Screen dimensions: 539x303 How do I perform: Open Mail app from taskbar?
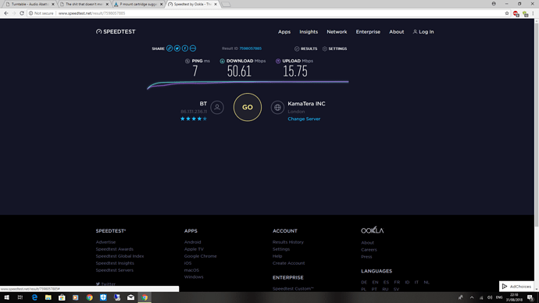[x=130, y=298]
